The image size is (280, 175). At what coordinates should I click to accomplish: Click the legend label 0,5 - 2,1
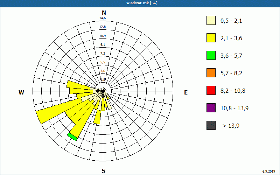point(231,21)
